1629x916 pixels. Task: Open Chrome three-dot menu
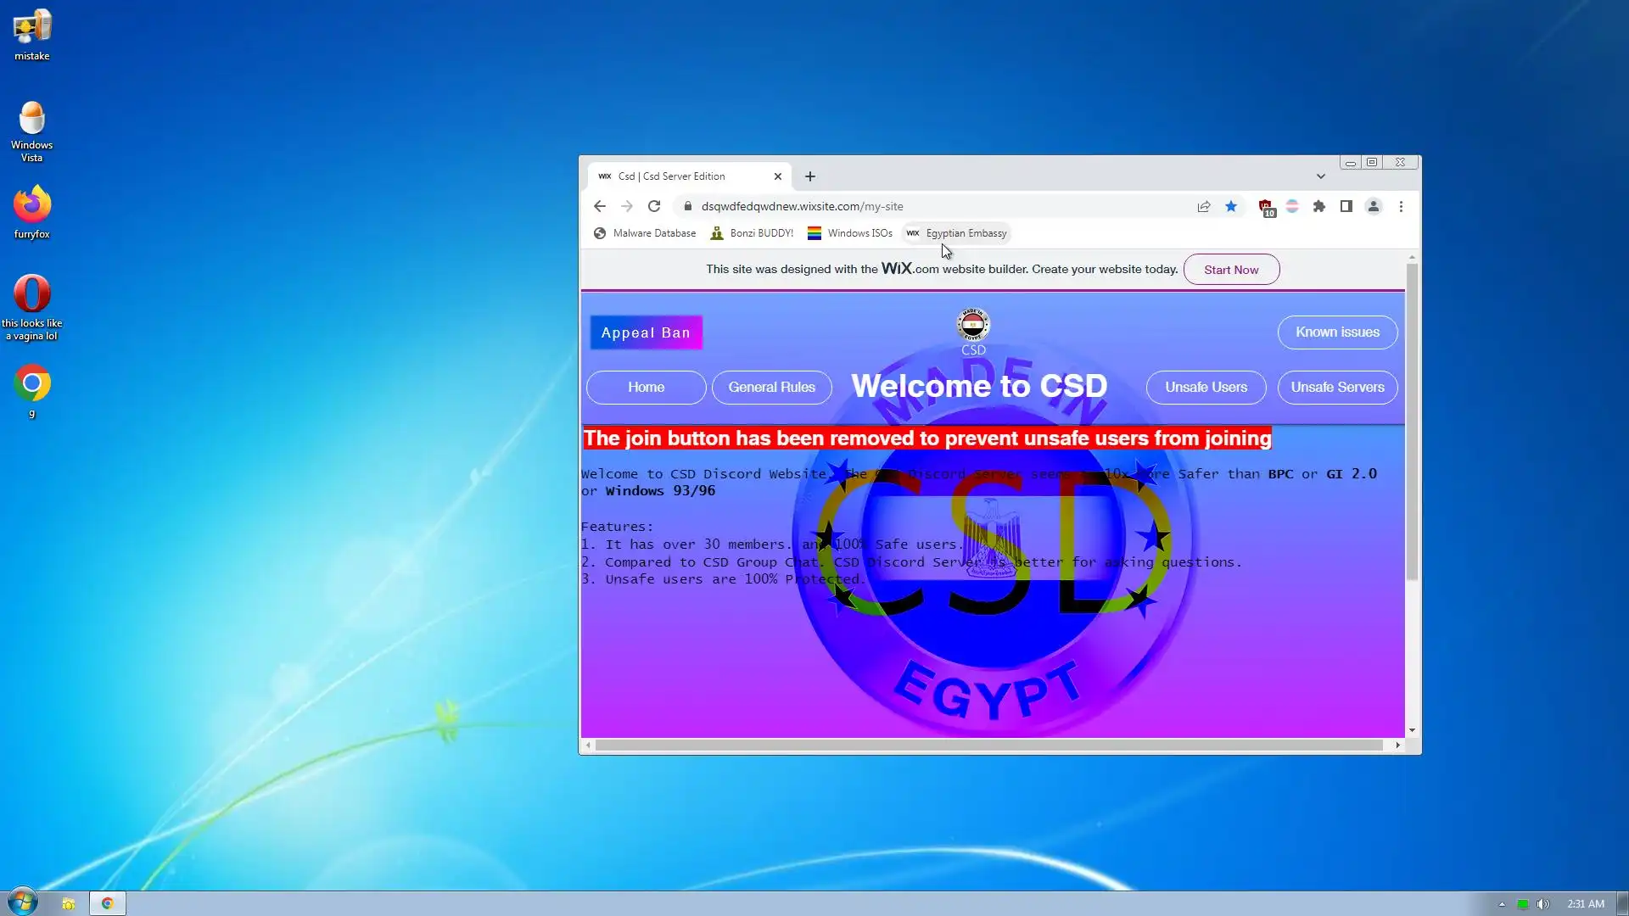pyautogui.click(x=1401, y=206)
